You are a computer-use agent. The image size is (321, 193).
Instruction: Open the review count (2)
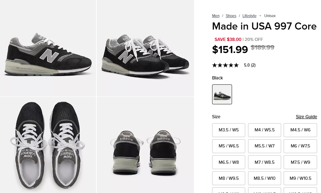point(253,65)
